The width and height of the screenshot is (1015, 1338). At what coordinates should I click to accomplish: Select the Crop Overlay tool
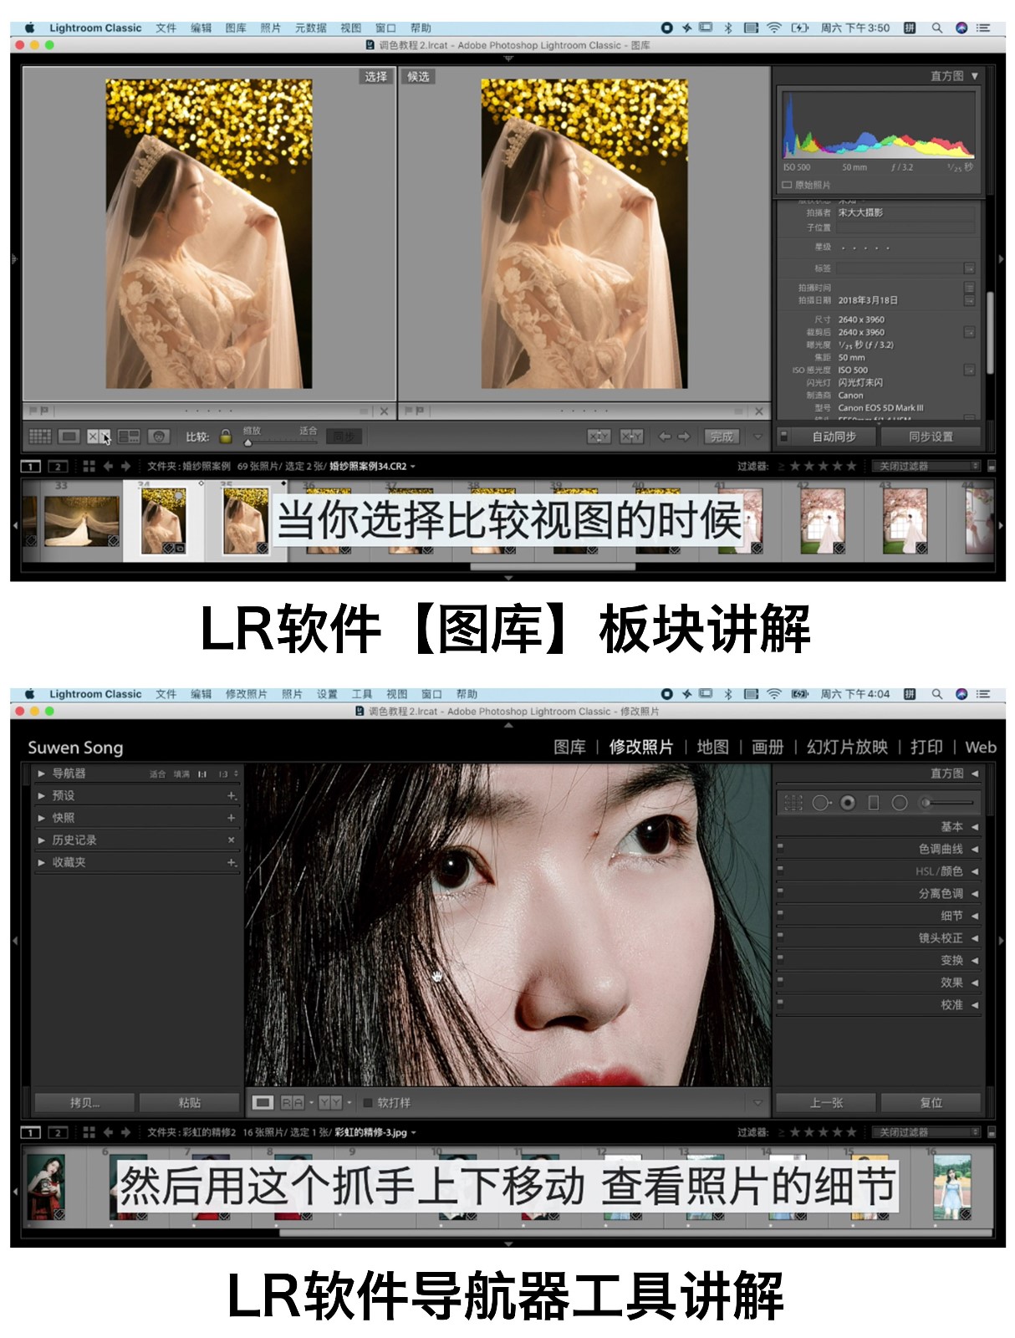793,803
